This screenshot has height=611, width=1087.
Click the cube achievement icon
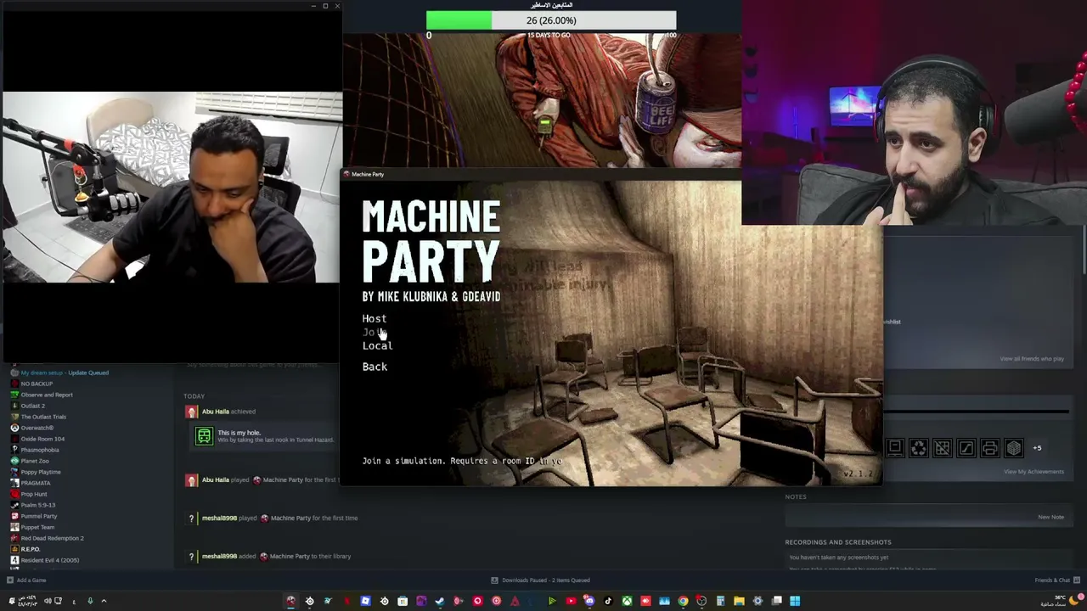tap(1014, 447)
